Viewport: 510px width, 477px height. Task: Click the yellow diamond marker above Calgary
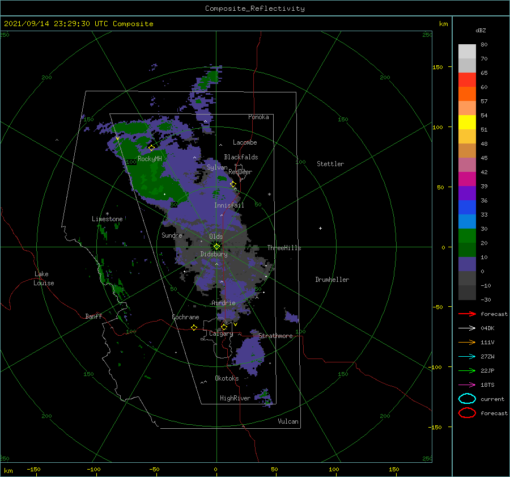224,327
